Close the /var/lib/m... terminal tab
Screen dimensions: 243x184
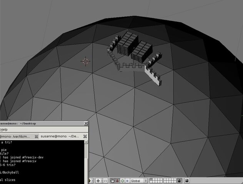[36, 136]
